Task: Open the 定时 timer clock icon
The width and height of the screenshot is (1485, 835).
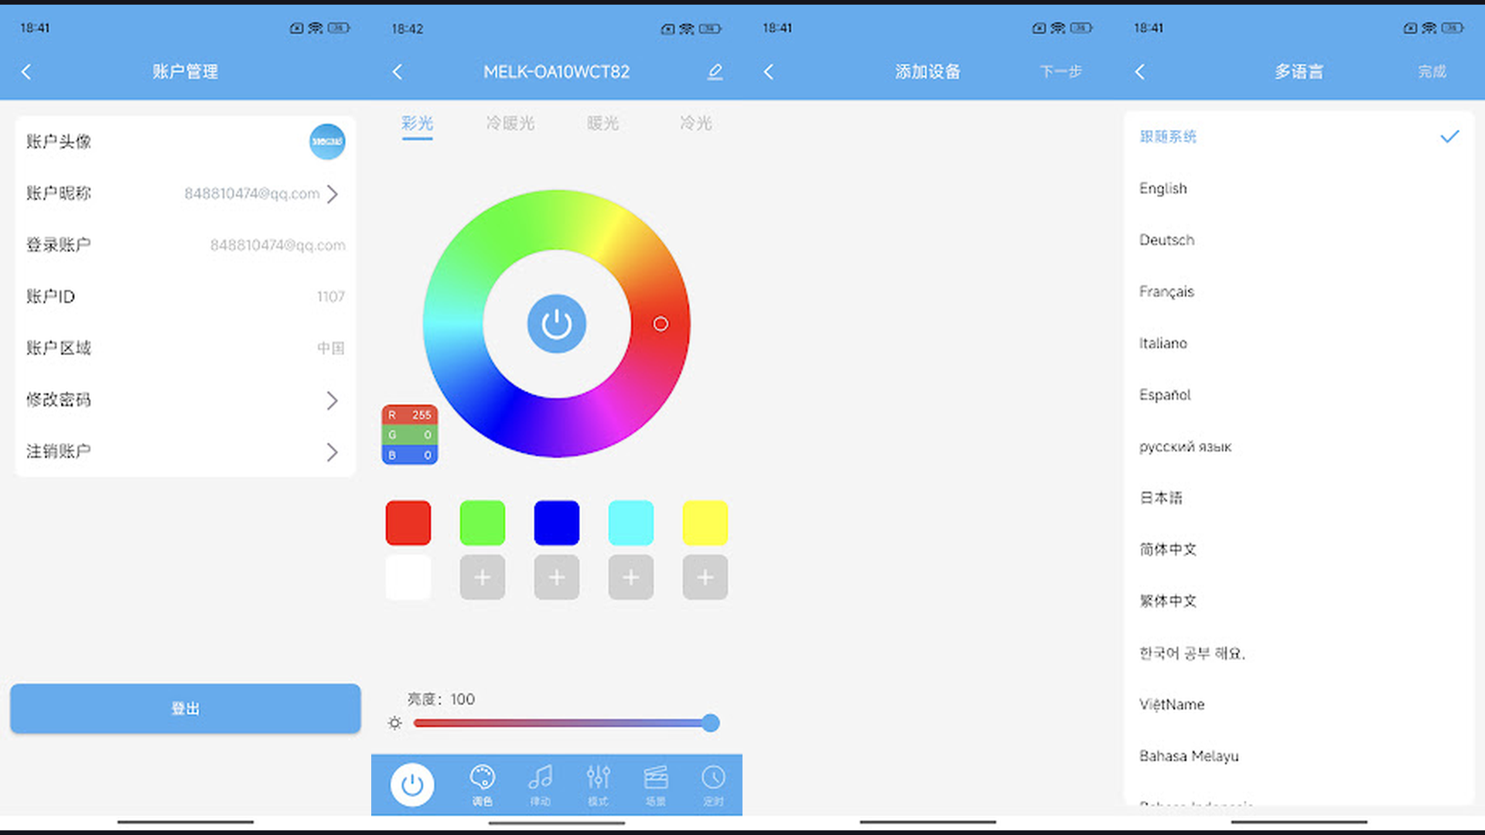Action: coord(713,783)
